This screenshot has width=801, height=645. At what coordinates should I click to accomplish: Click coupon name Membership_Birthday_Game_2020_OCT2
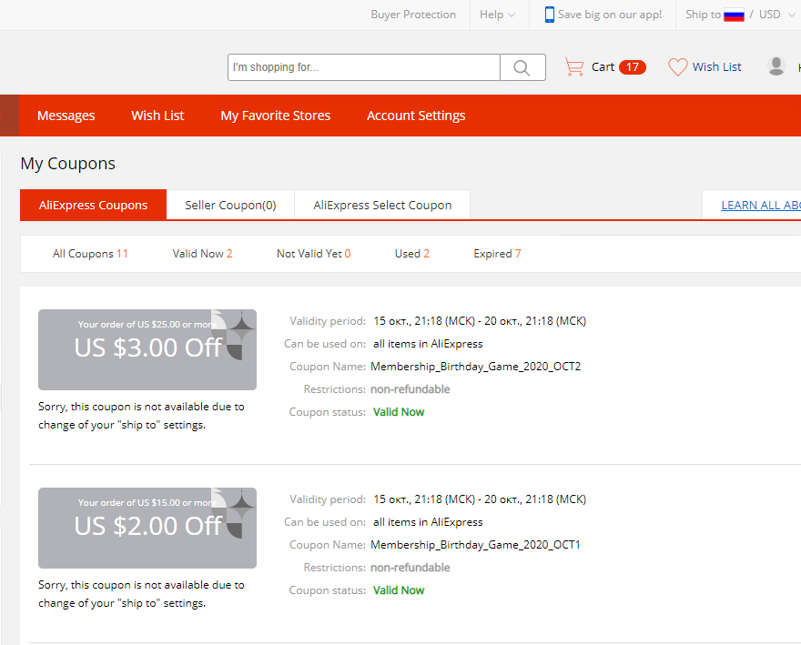click(475, 367)
